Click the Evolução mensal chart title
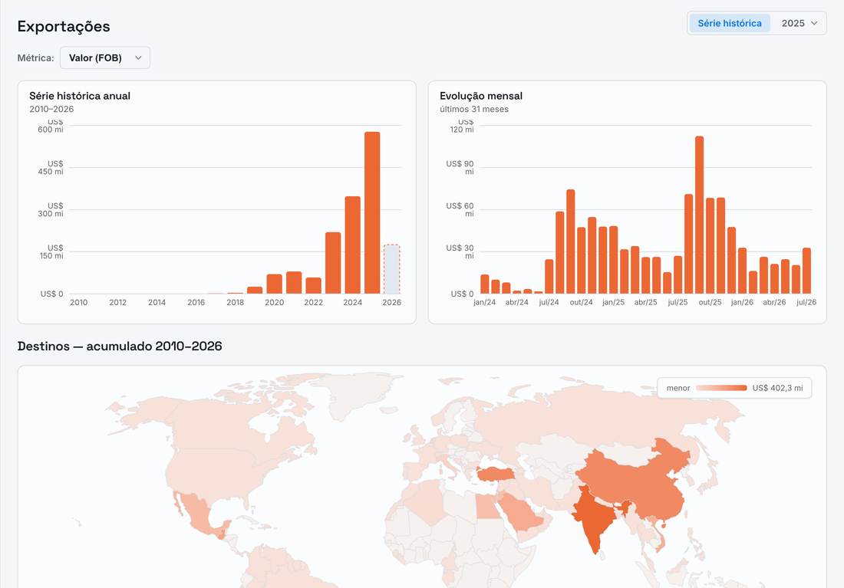844x588 pixels. 480,96
